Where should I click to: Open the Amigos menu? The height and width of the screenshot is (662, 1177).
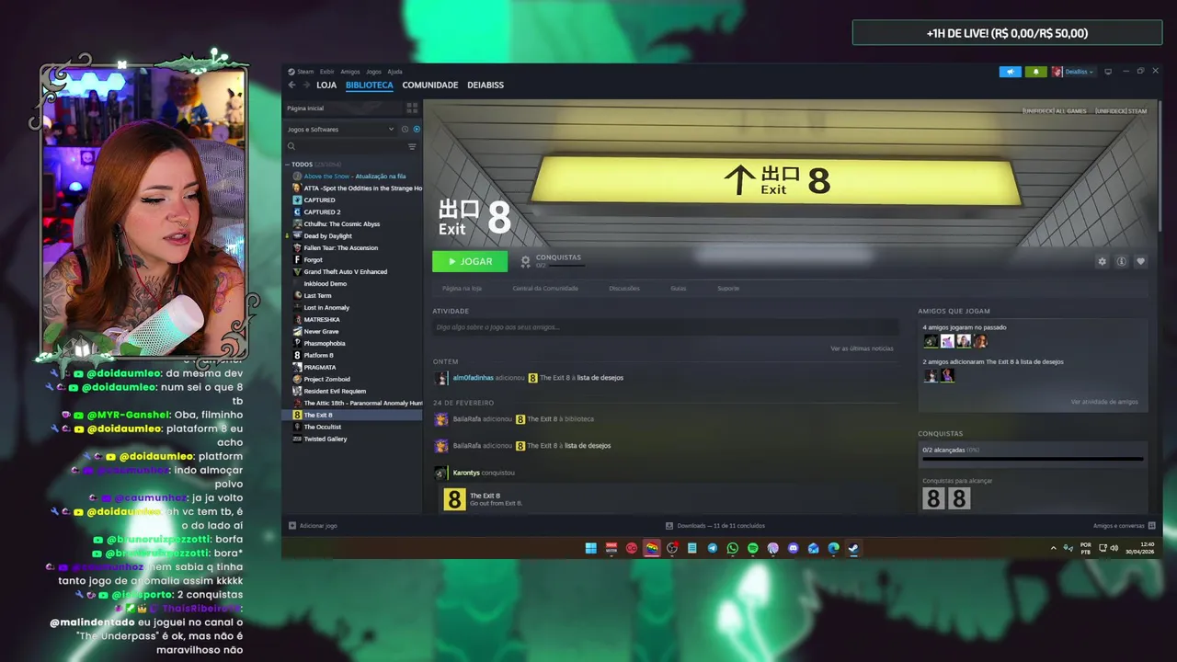350,72
